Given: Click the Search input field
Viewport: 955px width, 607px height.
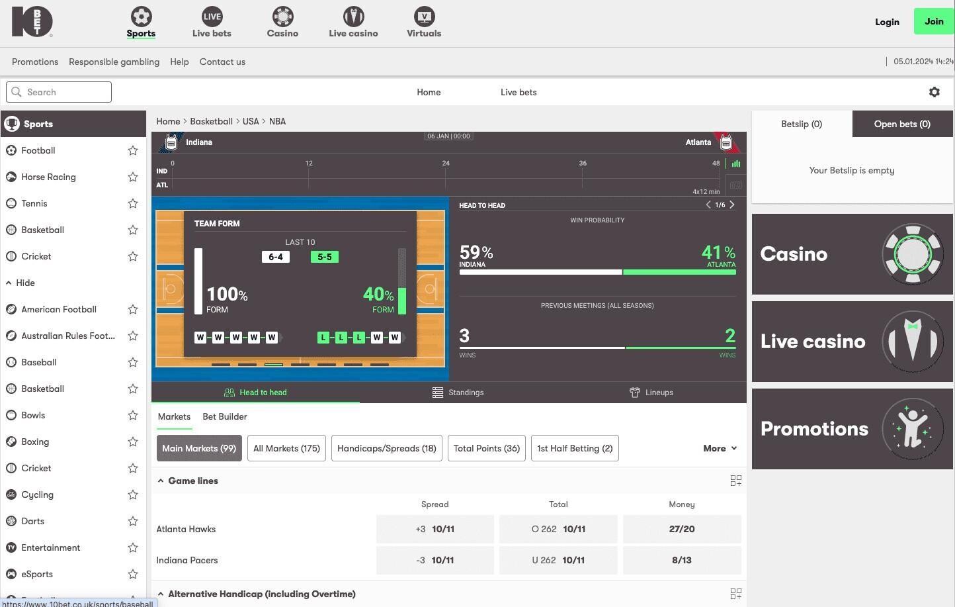Looking at the screenshot, I should 59,92.
